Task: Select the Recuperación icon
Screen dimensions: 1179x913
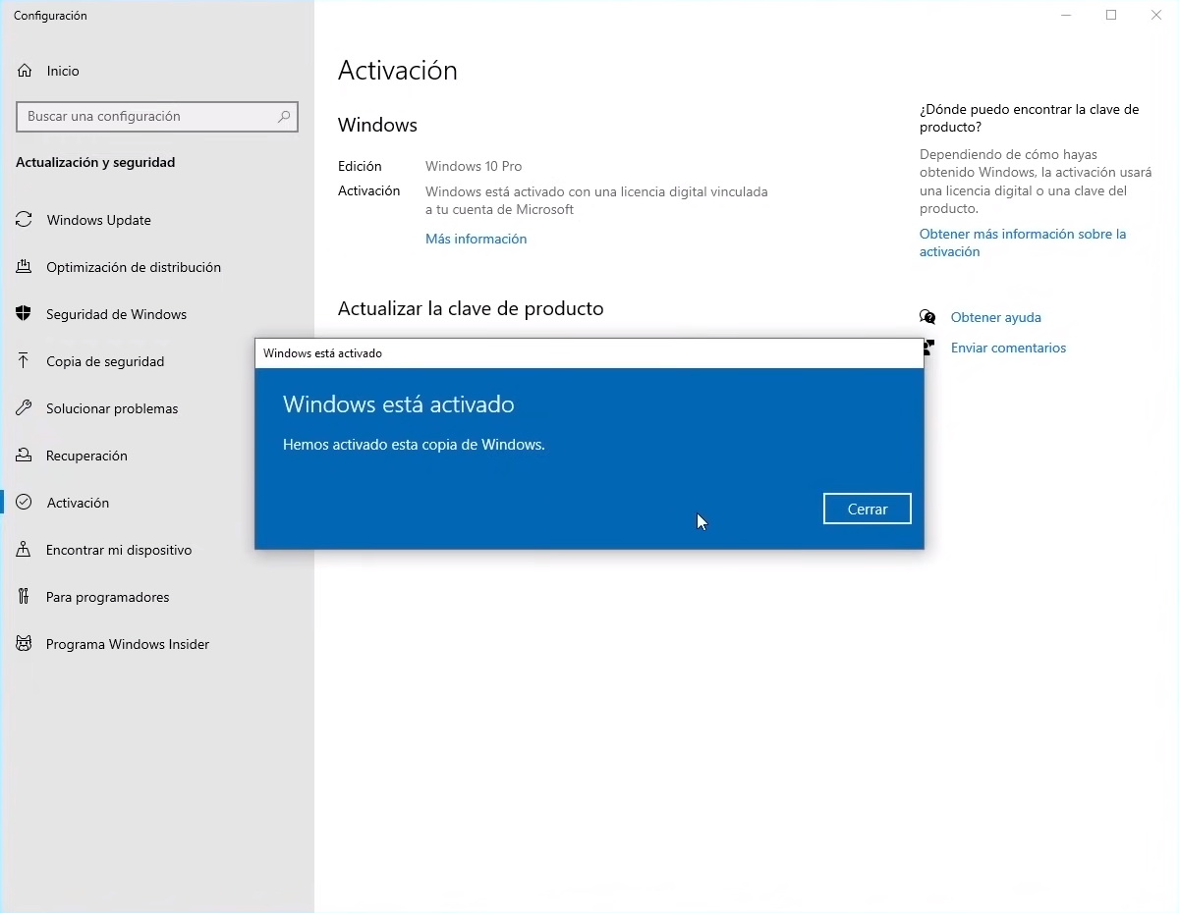Action: click(x=24, y=456)
